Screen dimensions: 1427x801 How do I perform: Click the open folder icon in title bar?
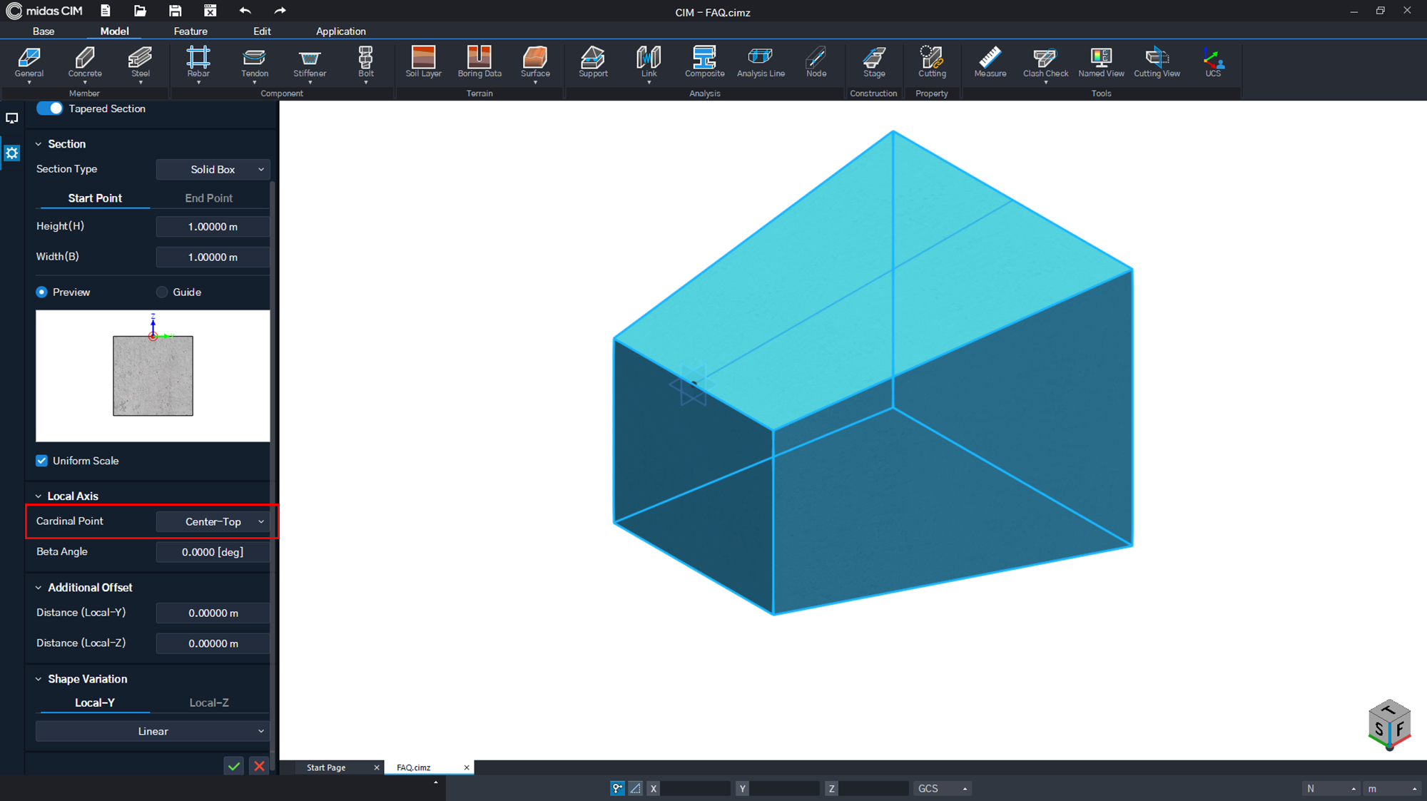pos(140,11)
